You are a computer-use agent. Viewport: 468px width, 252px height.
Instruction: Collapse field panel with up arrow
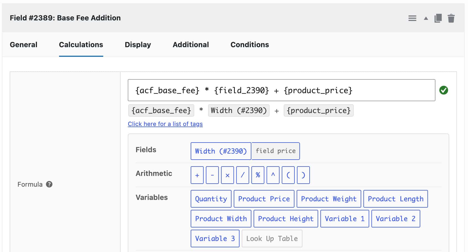coord(426,18)
